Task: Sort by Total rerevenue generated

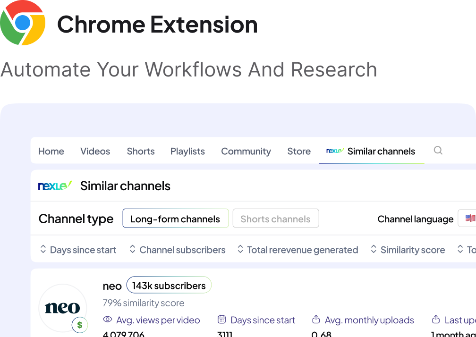Action: point(298,250)
